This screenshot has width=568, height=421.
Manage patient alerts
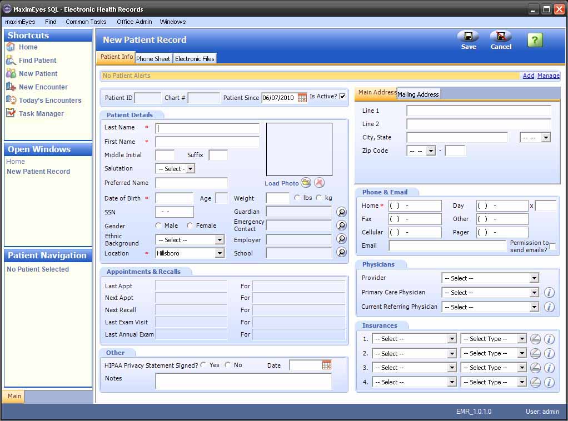548,76
